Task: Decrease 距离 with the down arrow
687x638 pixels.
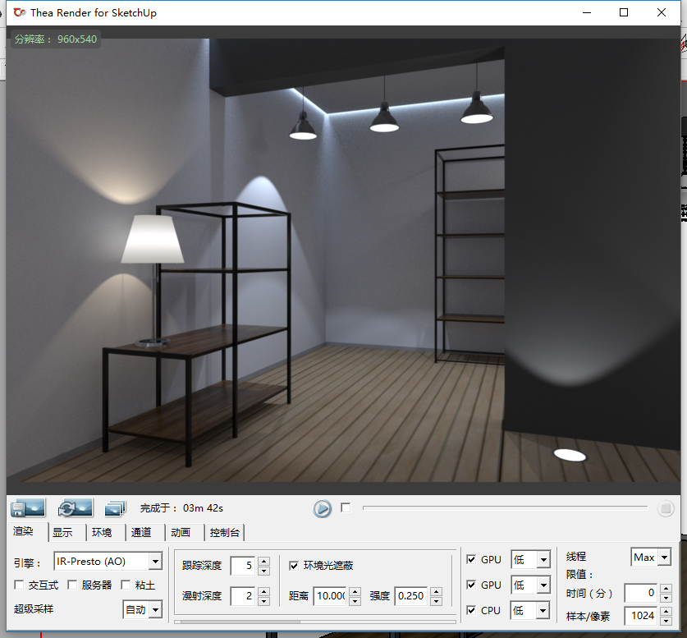Action: coord(355,601)
